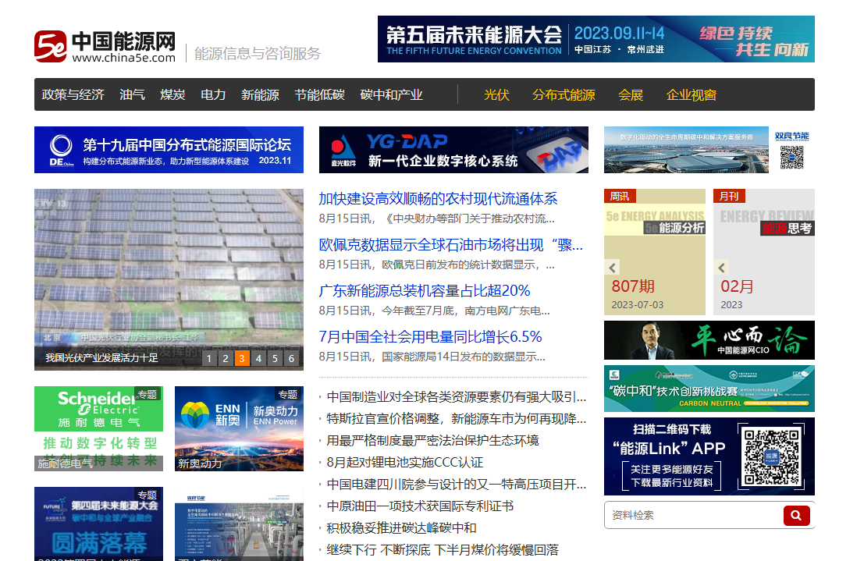Open article 中原油田一项技术获国际专利证书
The height and width of the screenshot is (561, 864).
(x=420, y=506)
